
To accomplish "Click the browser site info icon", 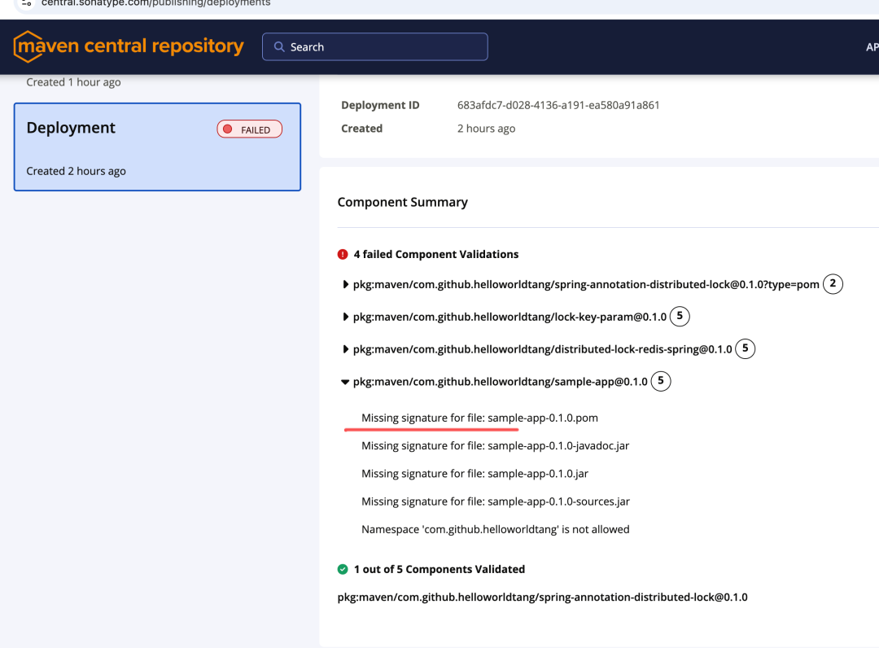I will [26, 3].
